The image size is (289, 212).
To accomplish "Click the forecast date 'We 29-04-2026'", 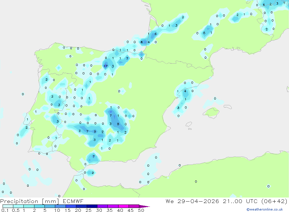I will pos(192,201).
